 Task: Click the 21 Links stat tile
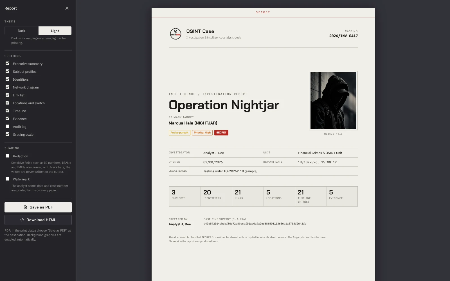(247, 196)
